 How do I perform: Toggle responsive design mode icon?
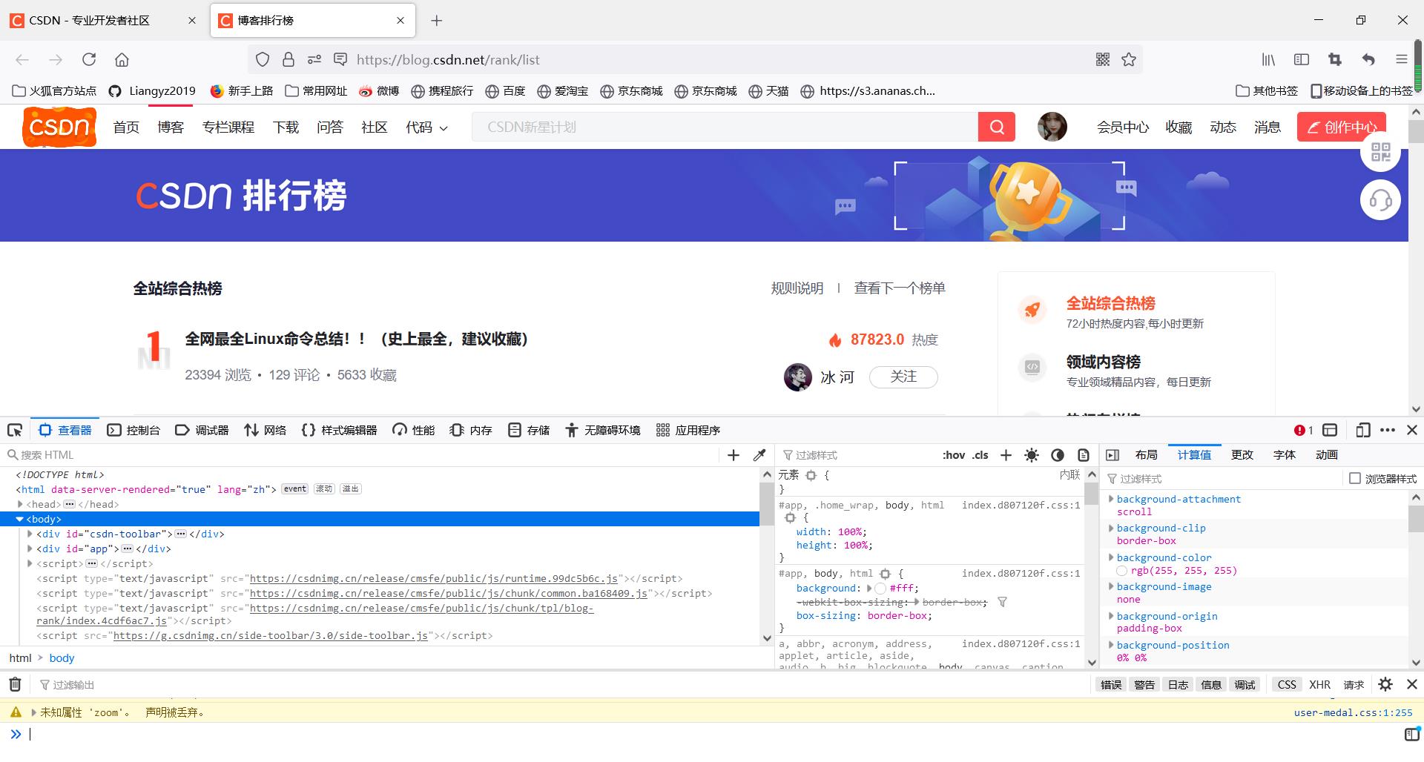click(x=1362, y=430)
